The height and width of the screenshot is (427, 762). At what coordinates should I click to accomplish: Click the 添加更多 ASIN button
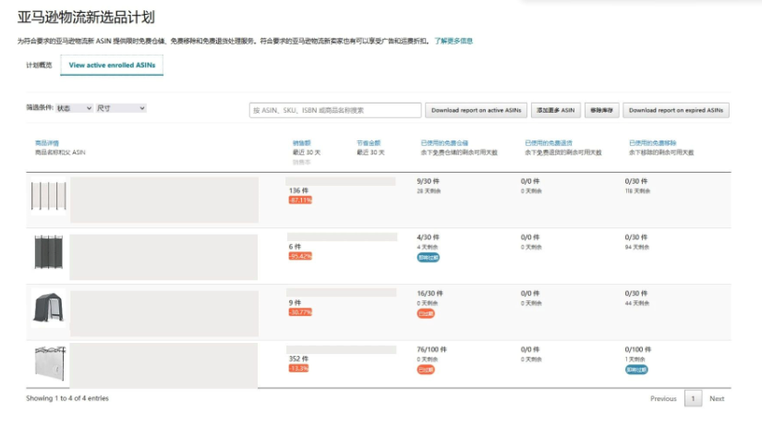(555, 110)
